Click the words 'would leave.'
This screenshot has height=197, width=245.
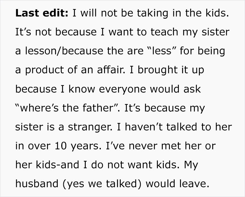[x=177, y=184]
